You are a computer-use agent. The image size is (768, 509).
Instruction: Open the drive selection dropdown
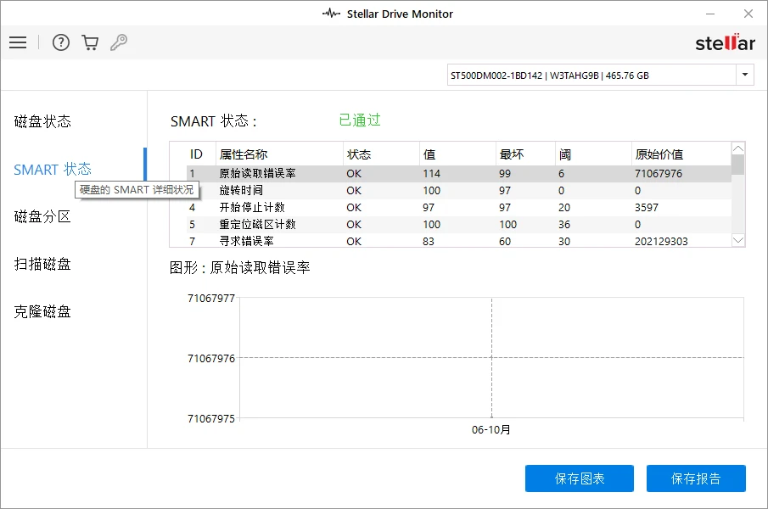745,74
